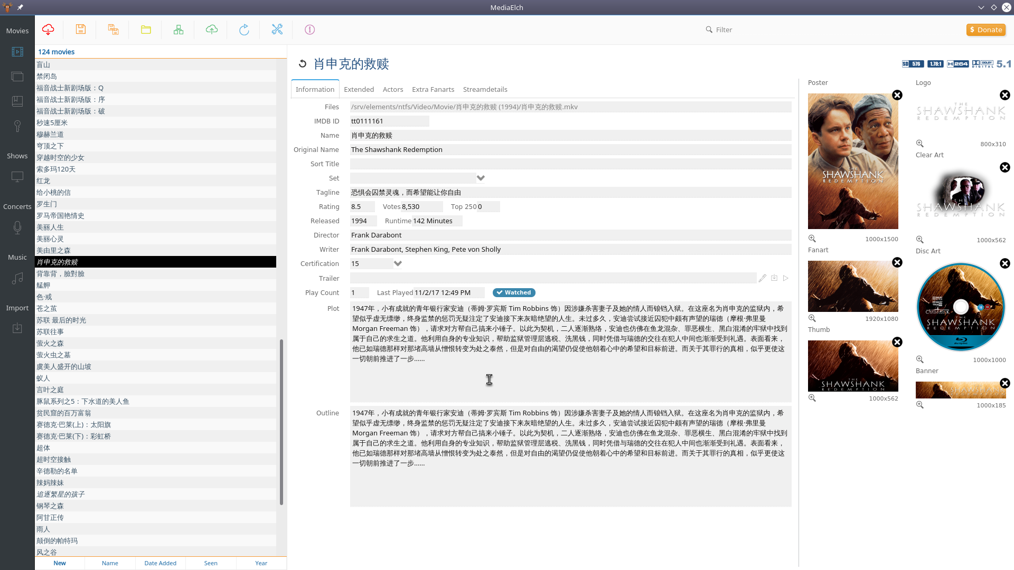Remove the Poster image with X button
1014x570 pixels.
(897, 95)
